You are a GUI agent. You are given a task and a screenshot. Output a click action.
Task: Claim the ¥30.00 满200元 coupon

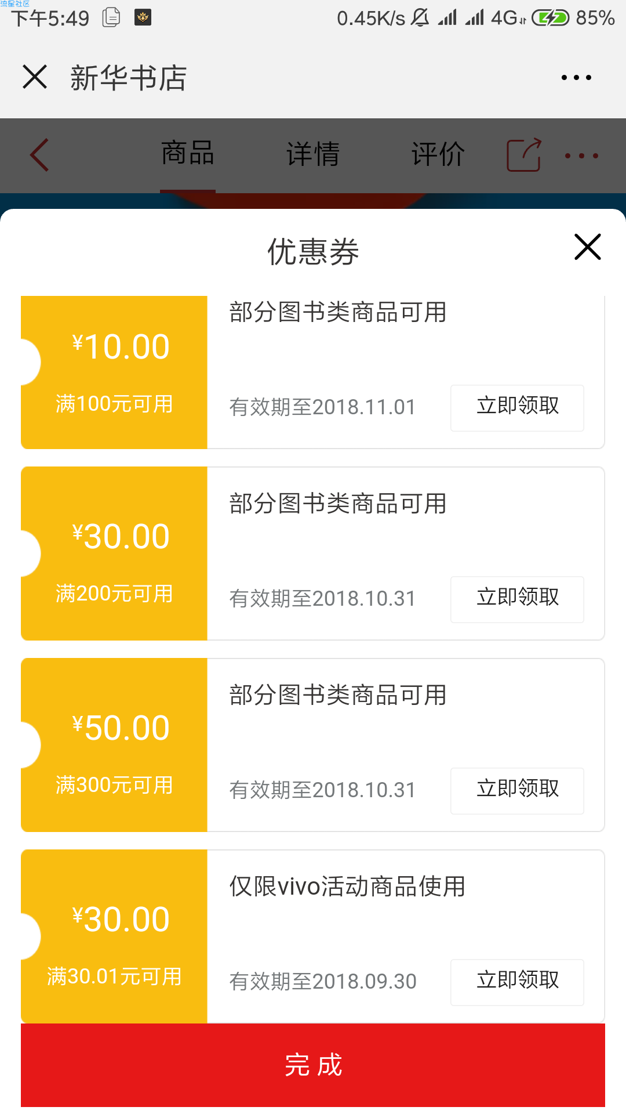tap(517, 599)
